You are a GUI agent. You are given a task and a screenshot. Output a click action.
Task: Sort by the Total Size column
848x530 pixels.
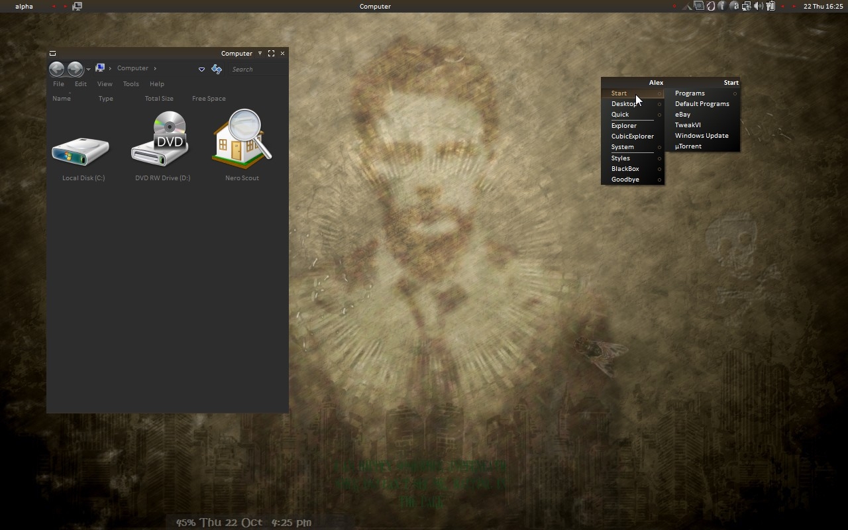click(x=159, y=98)
